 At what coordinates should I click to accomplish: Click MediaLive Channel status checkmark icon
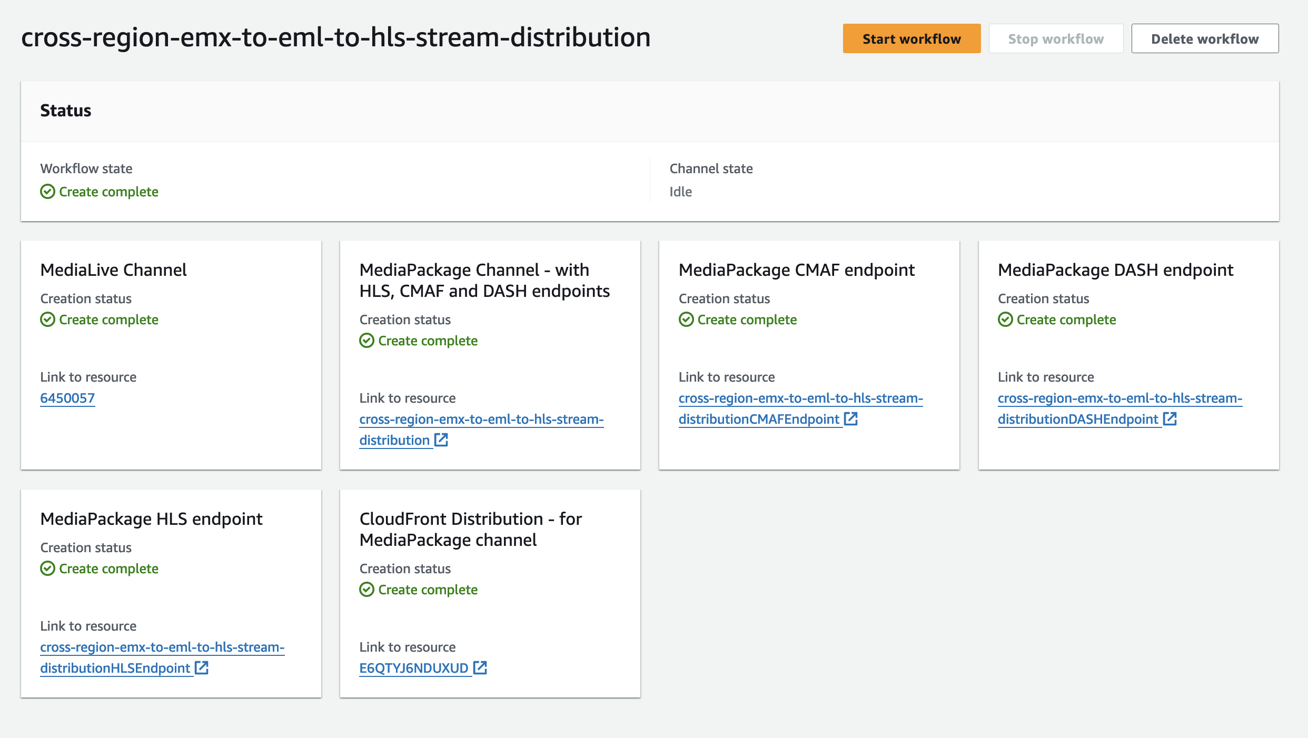(x=47, y=320)
